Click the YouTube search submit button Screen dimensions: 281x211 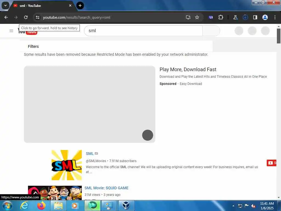(211, 31)
